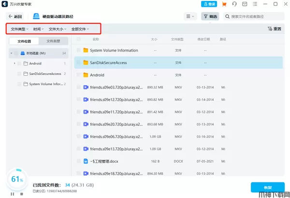Image resolution: width=290 pixels, height=198 pixels.
Task: Click the 登录 login button
Action: point(209,4)
